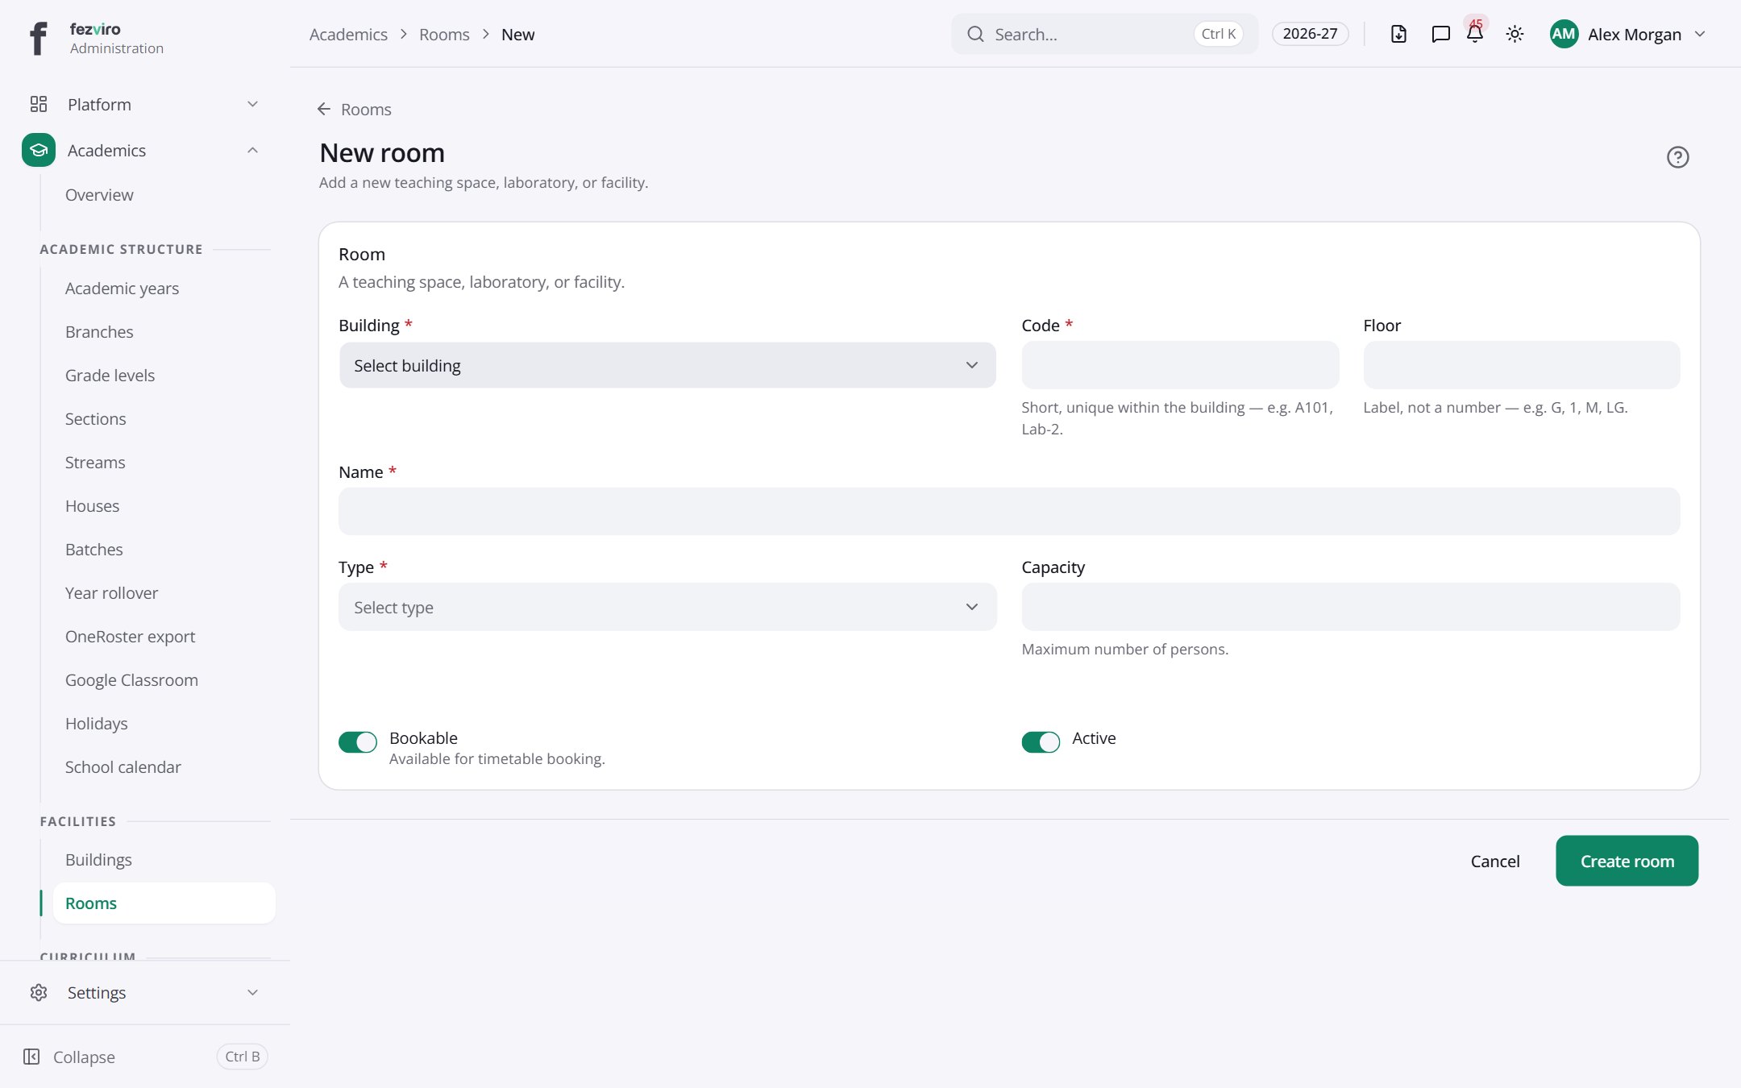Expand the Platform section chevron
Image resolution: width=1741 pixels, height=1088 pixels.
point(252,104)
